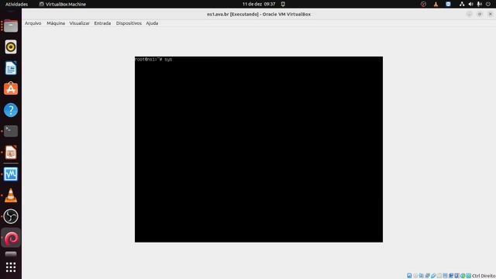Close the ns1.ava.br VirtualBox window

[x=491, y=14]
